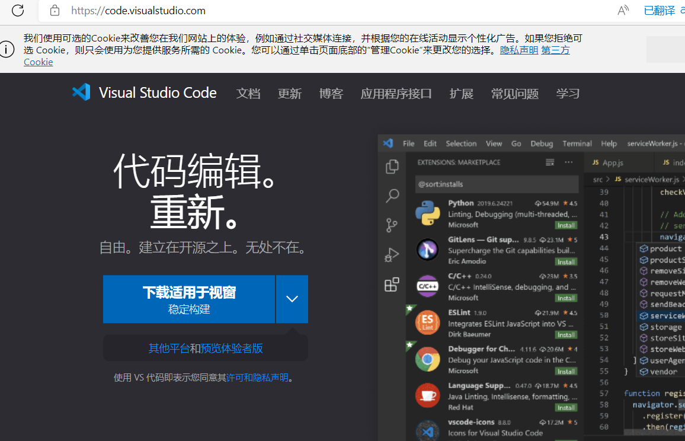Open the Updates (更新) nav item
The height and width of the screenshot is (441, 685).
(290, 94)
